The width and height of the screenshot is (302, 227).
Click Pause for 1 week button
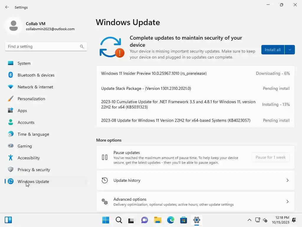270,157
